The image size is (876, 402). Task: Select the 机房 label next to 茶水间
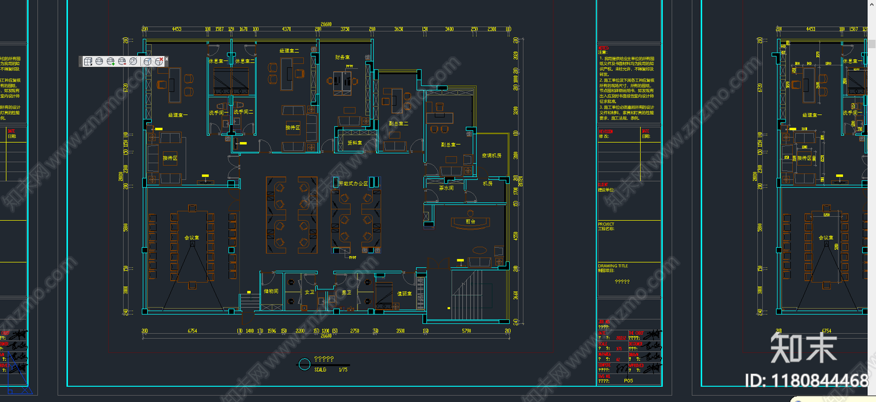pos(487,183)
